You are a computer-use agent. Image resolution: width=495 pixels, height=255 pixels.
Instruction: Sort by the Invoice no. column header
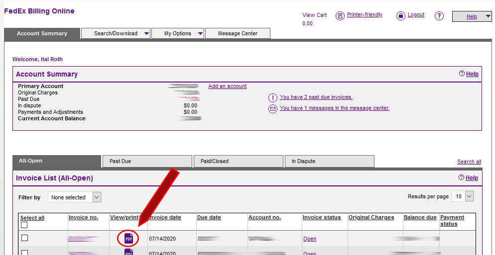tap(83, 218)
